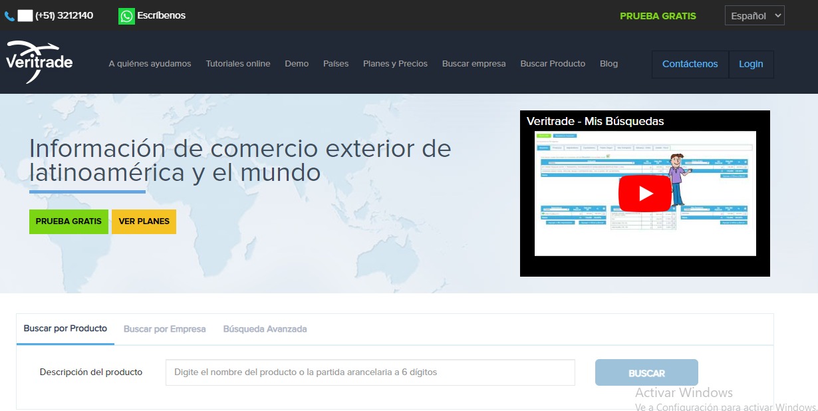Click the Login button
Viewport: 818px width, 411px height.
(751, 64)
